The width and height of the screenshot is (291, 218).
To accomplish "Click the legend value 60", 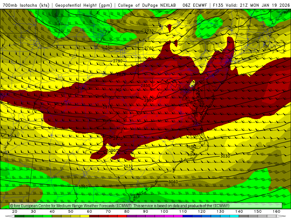I will click(89, 211).
